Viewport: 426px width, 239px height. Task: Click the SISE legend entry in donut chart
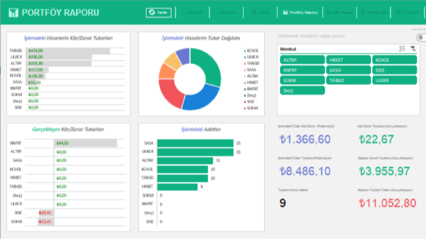pyautogui.click(x=249, y=102)
